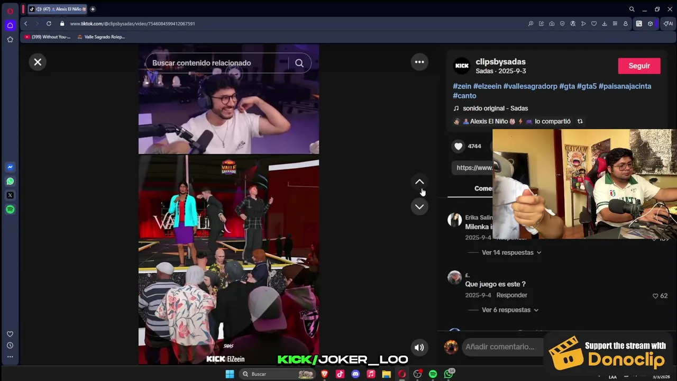
Task: Like the video with heart icon
Action: click(458, 146)
